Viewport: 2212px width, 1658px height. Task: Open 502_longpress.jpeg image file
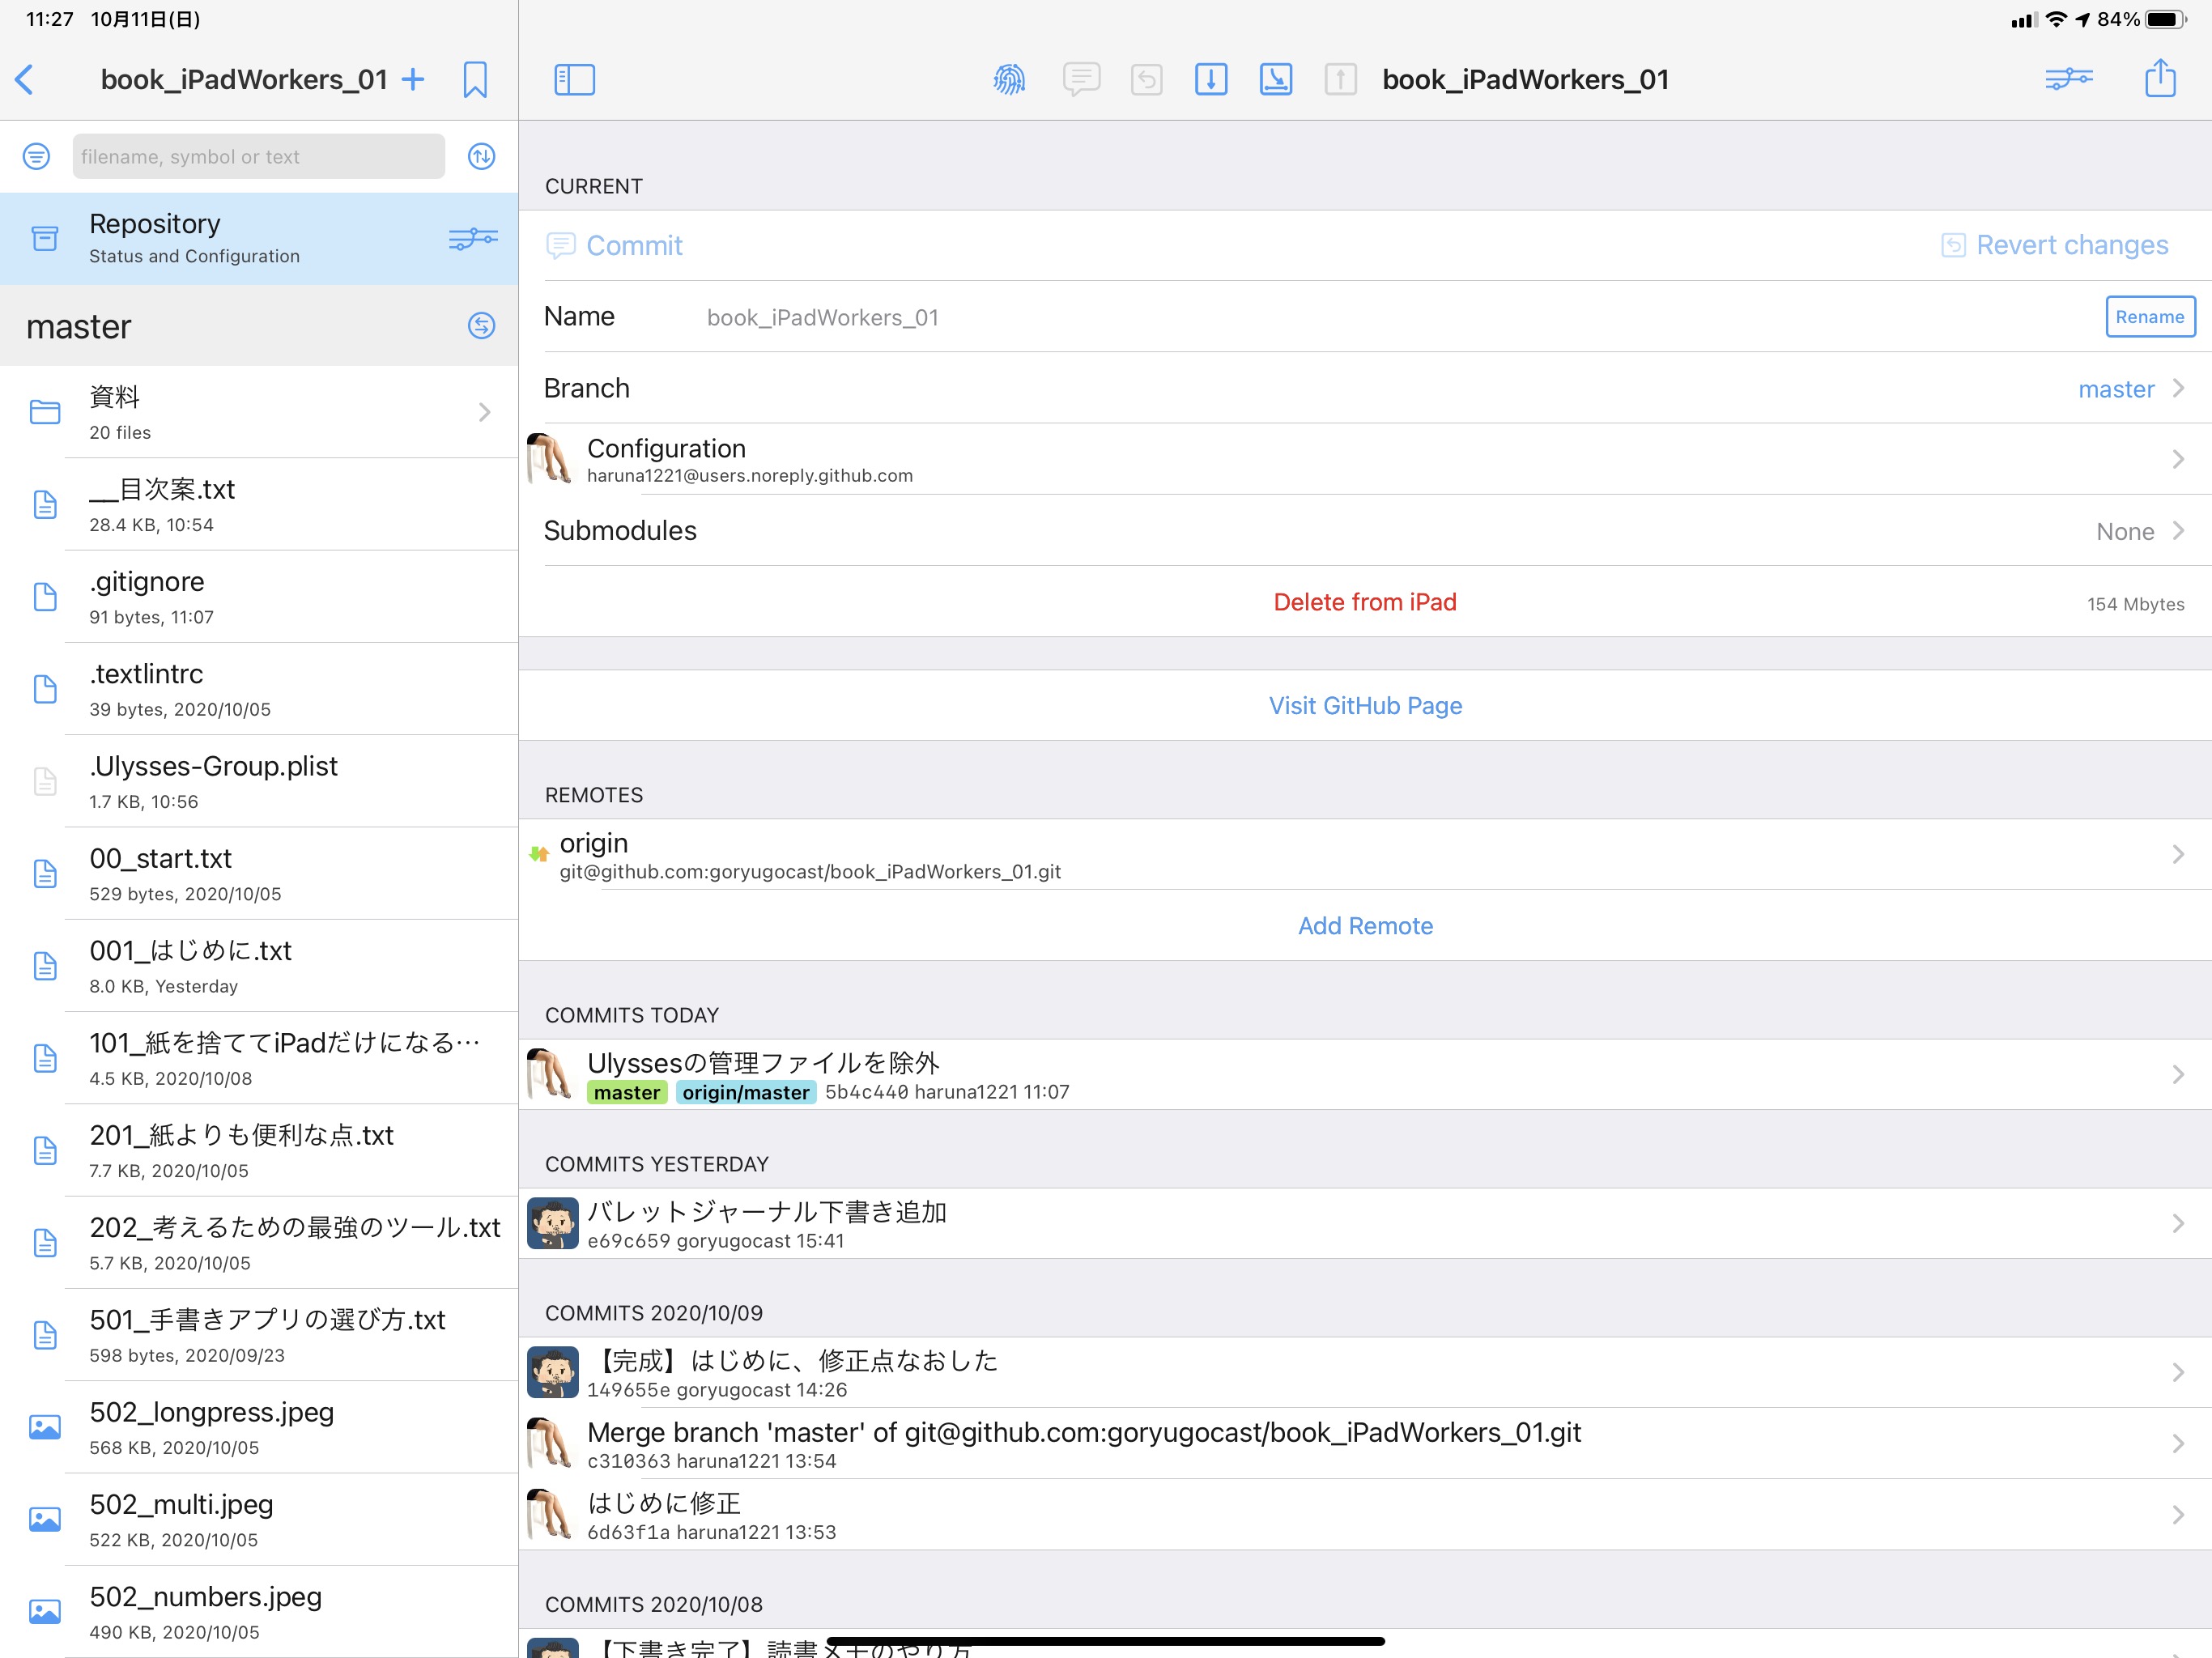pos(259,1427)
